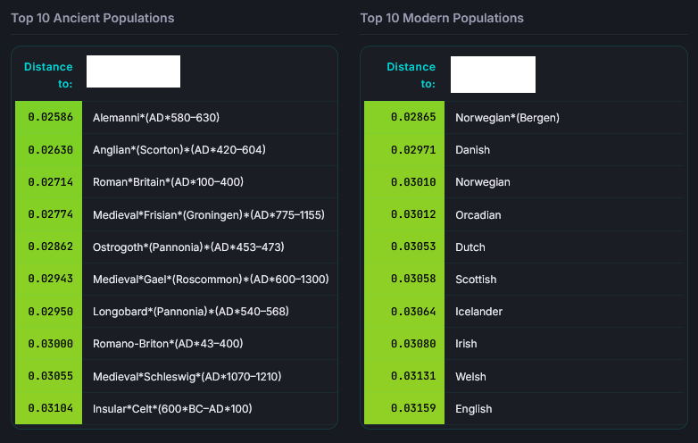Click distance value 0.03104
This screenshot has width=698, height=443.
pyautogui.click(x=50, y=408)
